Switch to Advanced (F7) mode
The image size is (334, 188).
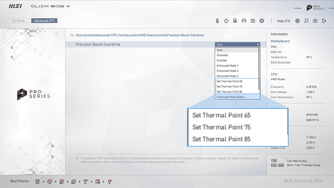pos(44,21)
